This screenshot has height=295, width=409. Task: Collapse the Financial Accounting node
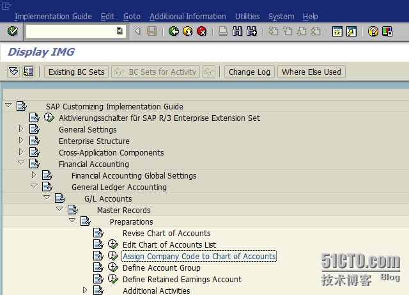click(21, 163)
